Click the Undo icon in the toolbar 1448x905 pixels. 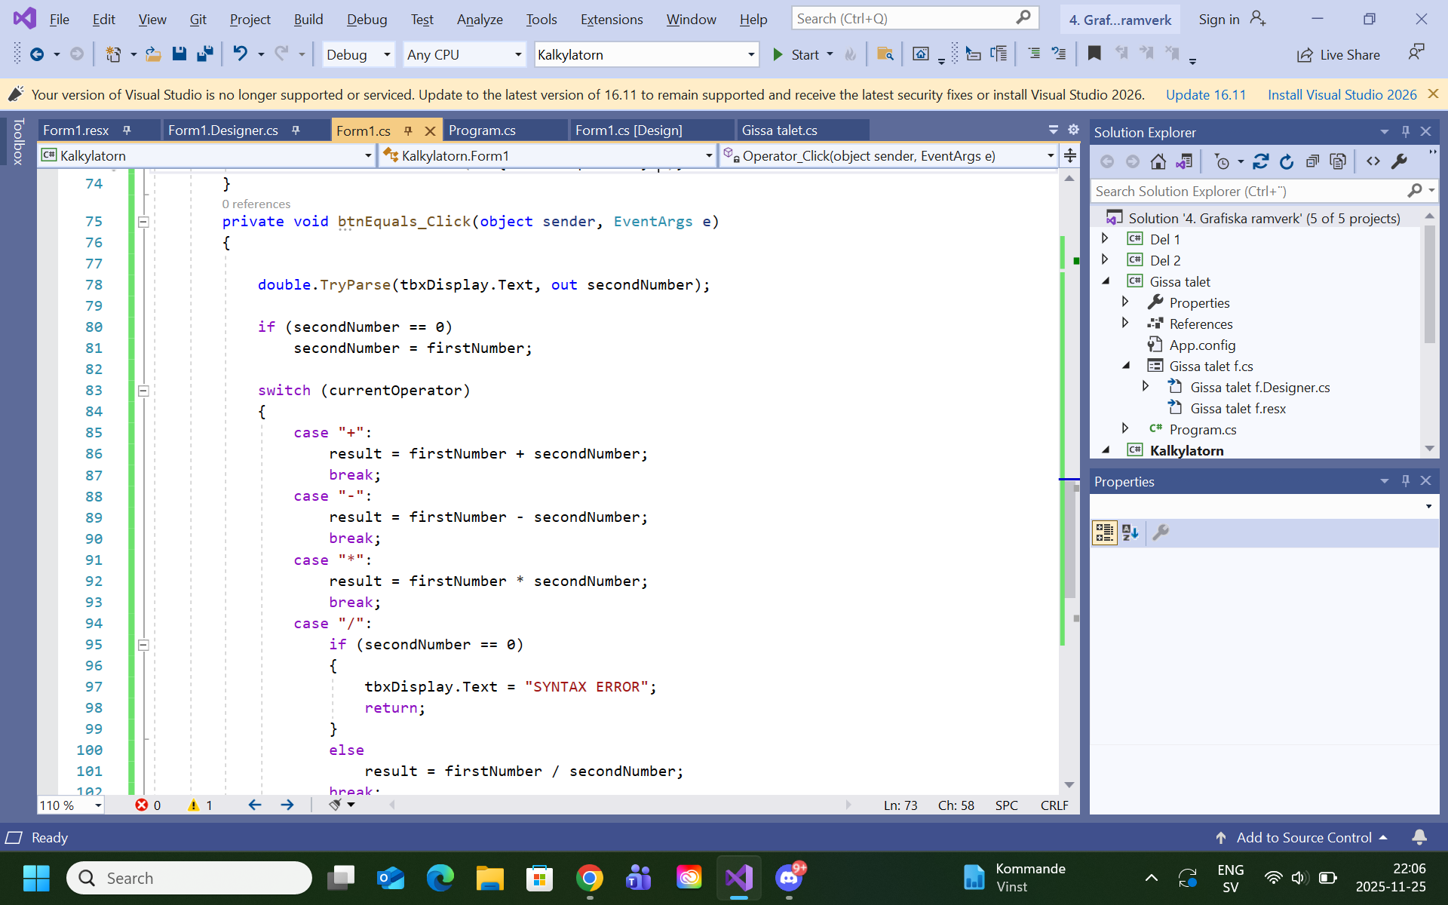(x=240, y=54)
